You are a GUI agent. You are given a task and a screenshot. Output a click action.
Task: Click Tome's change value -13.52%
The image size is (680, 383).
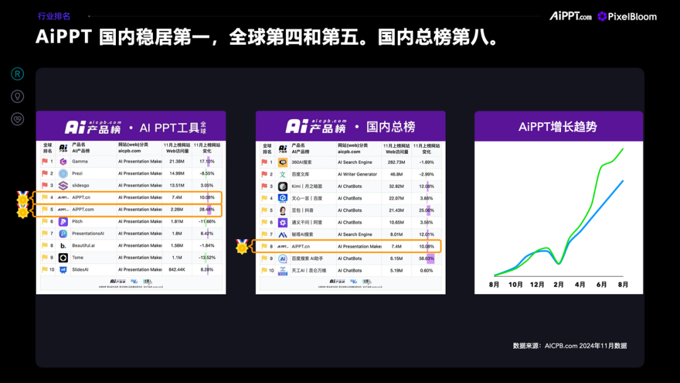[x=207, y=258]
